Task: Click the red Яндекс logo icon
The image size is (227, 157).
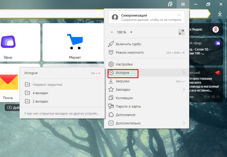Action: [215, 29]
